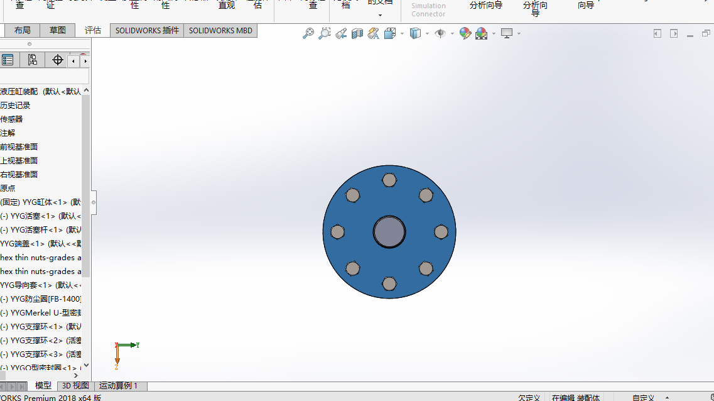Select the YYGMerkel U-型密封 component
The image size is (714, 401).
41,312
